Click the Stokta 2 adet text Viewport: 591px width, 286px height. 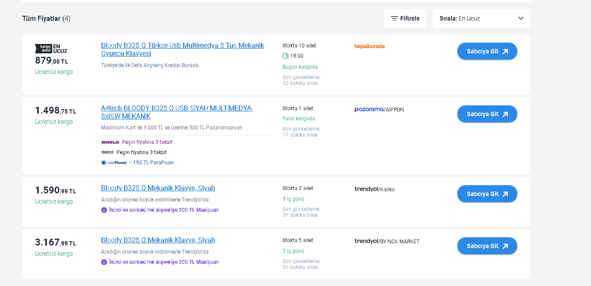(x=298, y=188)
